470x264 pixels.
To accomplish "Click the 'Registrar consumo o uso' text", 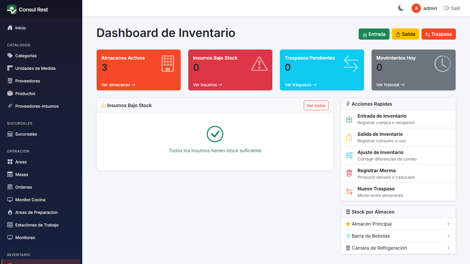I will tap(382, 141).
